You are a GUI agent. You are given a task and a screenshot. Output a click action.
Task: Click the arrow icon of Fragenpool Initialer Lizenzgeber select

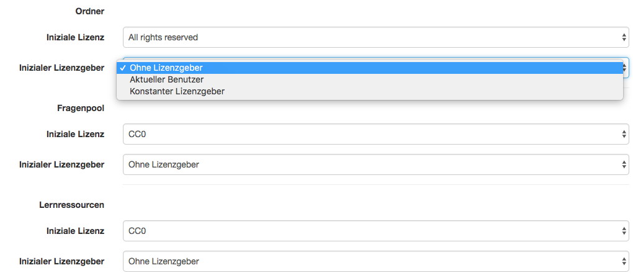click(x=624, y=164)
